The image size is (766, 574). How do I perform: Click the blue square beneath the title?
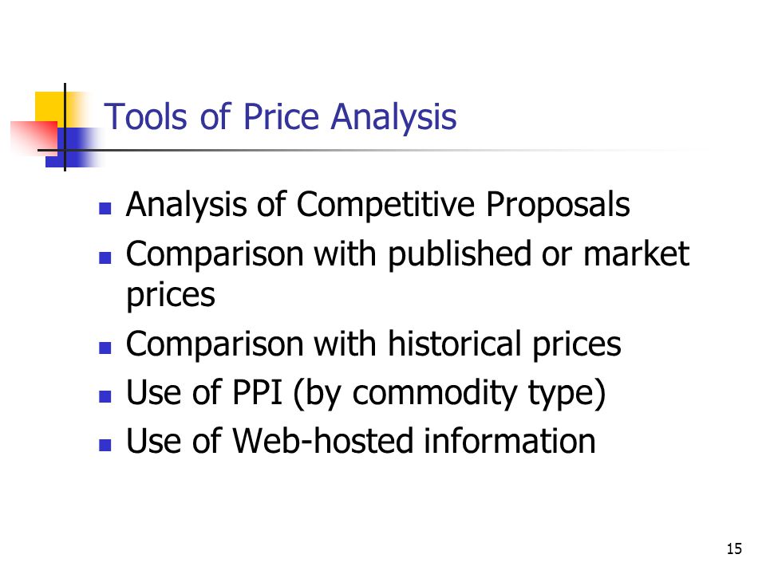pos(73,148)
